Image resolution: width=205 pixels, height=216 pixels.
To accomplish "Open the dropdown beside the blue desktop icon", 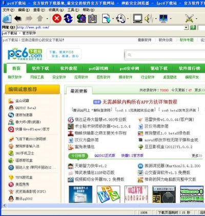I will [x=171, y=18].
